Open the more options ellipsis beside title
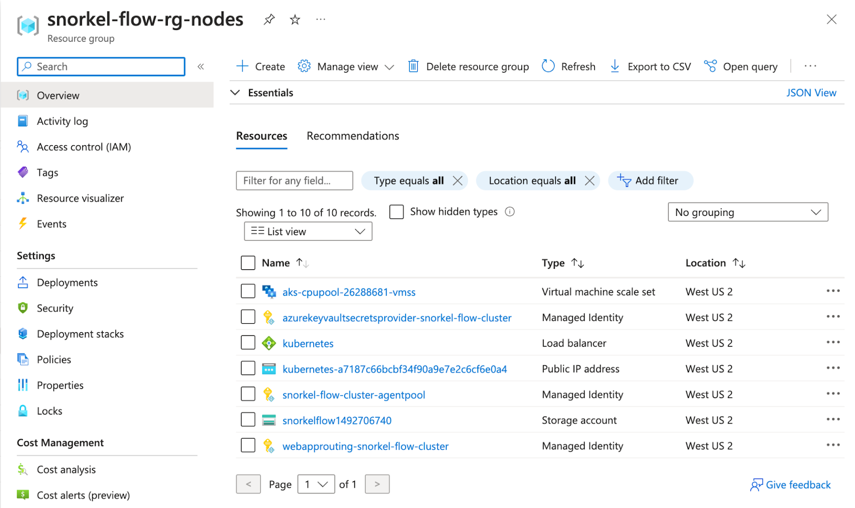855x508 pixels. (x=321, y=19)
